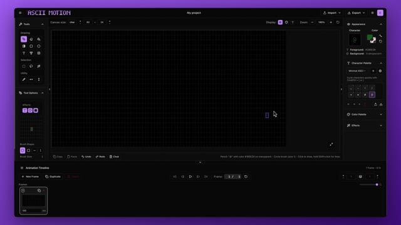Select the Magic Wand selection tool
Viewport: 401px width, 225px height.
[39, 66]
